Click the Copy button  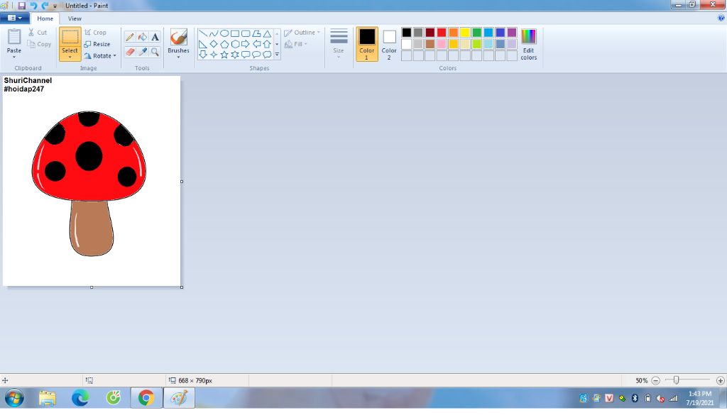coord(40,44)
